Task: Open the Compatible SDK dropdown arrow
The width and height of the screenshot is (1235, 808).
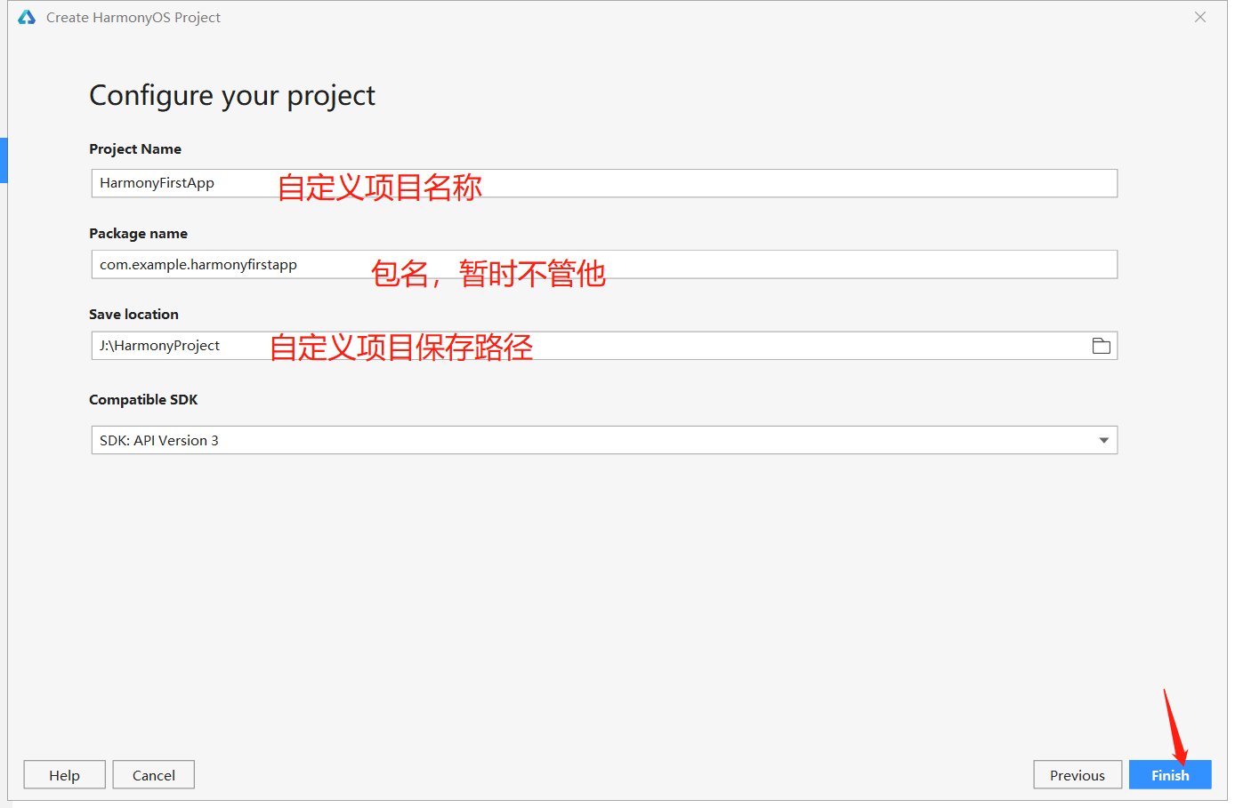Action: pyautogui.click(x=1103, y=440)
